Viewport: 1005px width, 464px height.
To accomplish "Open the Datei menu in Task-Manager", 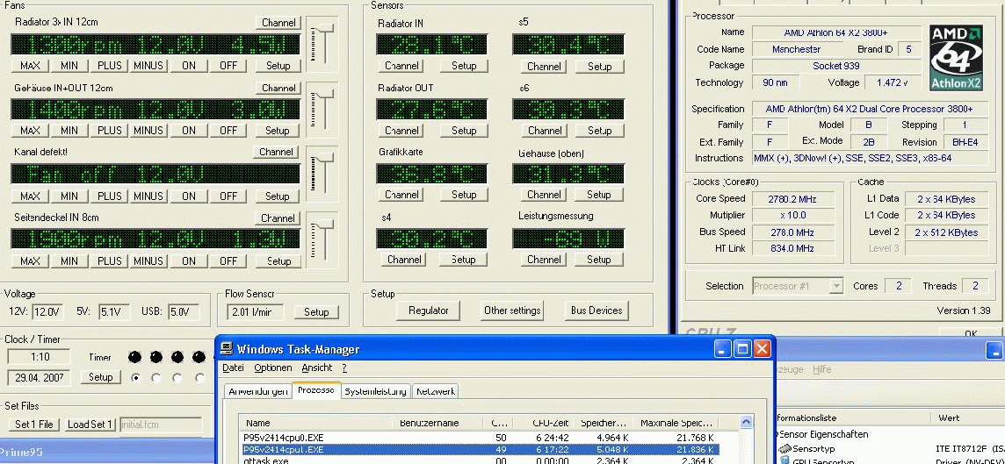I will [234, 368].
